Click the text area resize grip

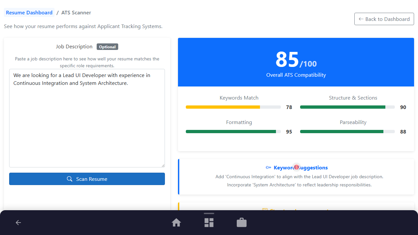click(163, 165)
